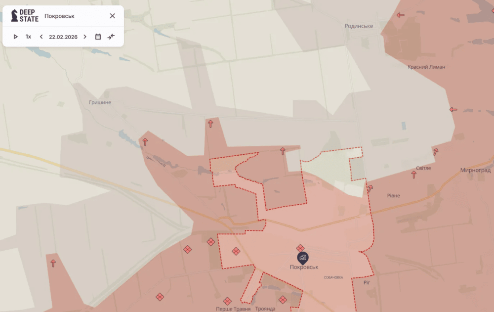
Task: Click the left arrow below Красний Лиман
Action: coord(453,109)
